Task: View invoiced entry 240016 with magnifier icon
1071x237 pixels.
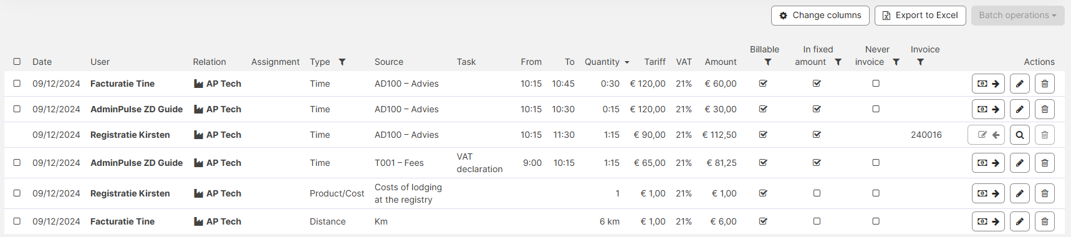Action: click(x=1020, y=135)
